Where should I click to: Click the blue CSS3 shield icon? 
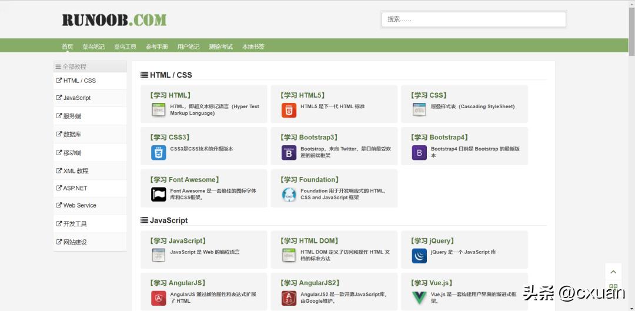(158, 152)
